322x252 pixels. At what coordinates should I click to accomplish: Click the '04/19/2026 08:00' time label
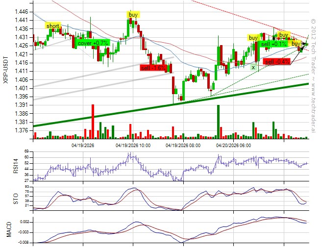pyautogui.click(x=183, y=146)
